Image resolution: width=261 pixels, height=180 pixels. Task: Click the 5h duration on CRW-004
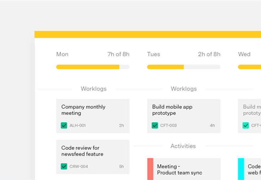point(121,166)
